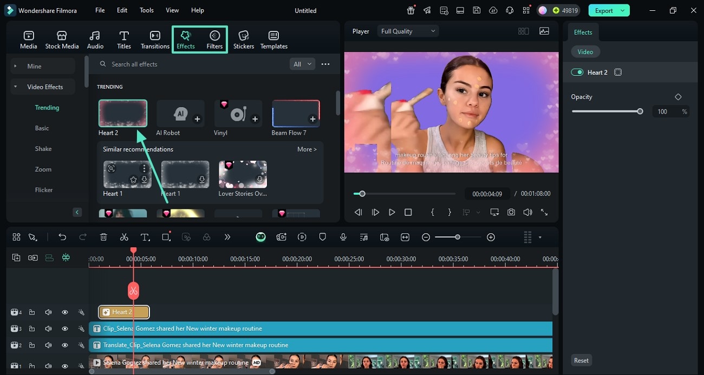Select the crop tool in timeline toolbar
The width and height of the screenshot is (704, 375).
pos(166,237)
